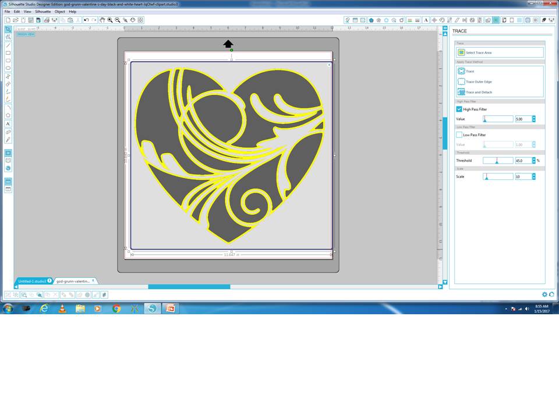Viewport: 559px width, 419px height.
Task: Activate the Pan Using Hand tool
Action: (102, 20)
